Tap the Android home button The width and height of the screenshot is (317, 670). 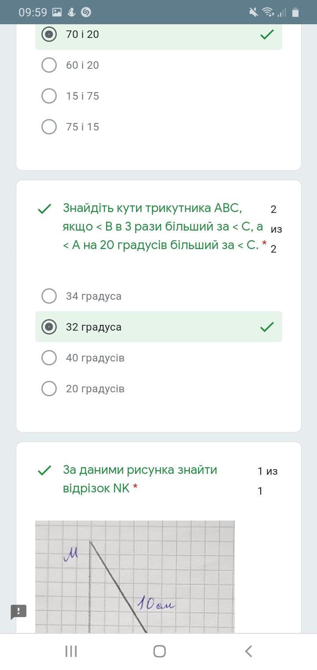[x=159, y=651]
